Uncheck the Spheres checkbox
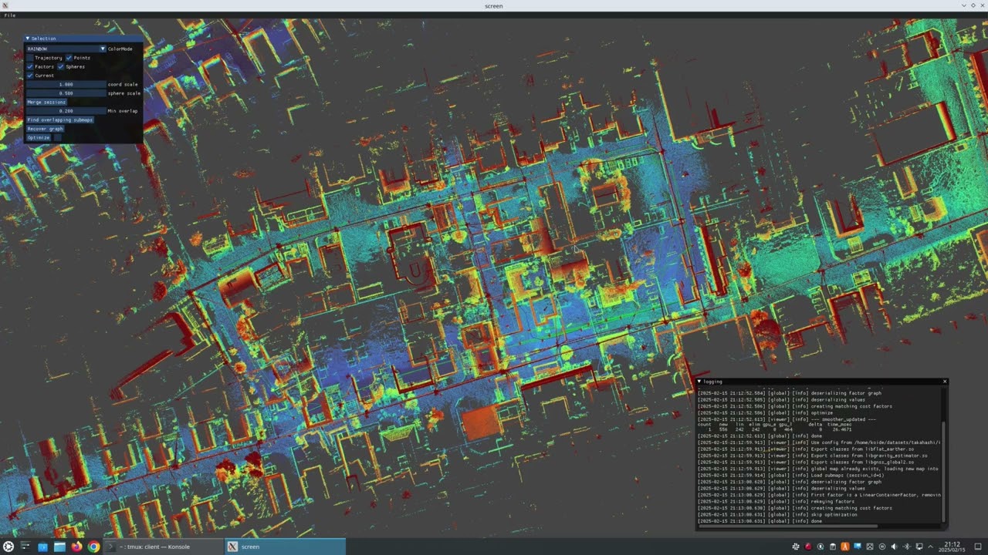988x555 pixels. click(x=61, y=66)
